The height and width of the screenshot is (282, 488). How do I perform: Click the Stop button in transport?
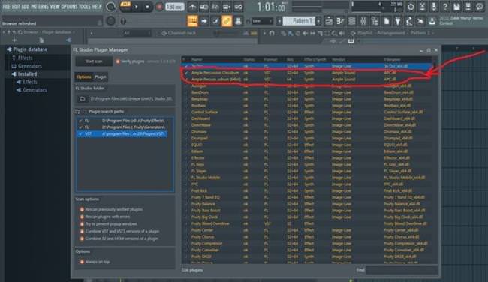pyautogui.click(x=147, y=7)
